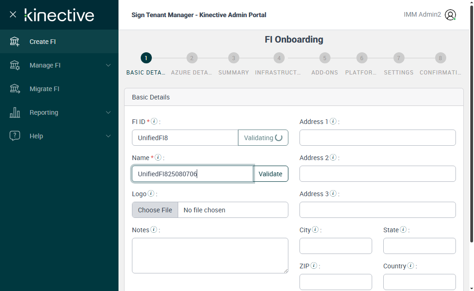Validate the FI Name field
The image size is (474, 291).
[x=270, y=174]
